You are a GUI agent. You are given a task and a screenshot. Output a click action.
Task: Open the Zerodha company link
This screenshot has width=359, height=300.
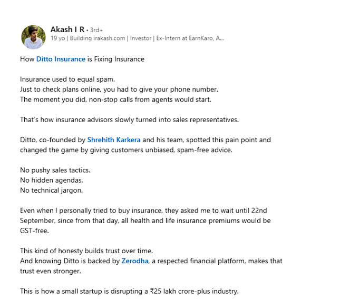click(x=135, y=261)
